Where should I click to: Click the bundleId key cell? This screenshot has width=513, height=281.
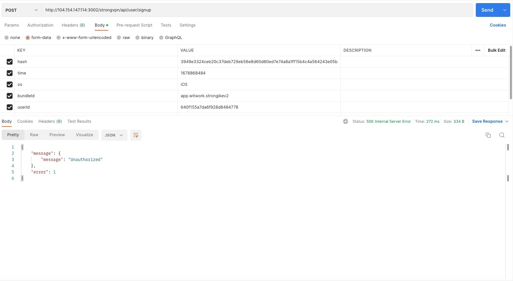(96, 96)
